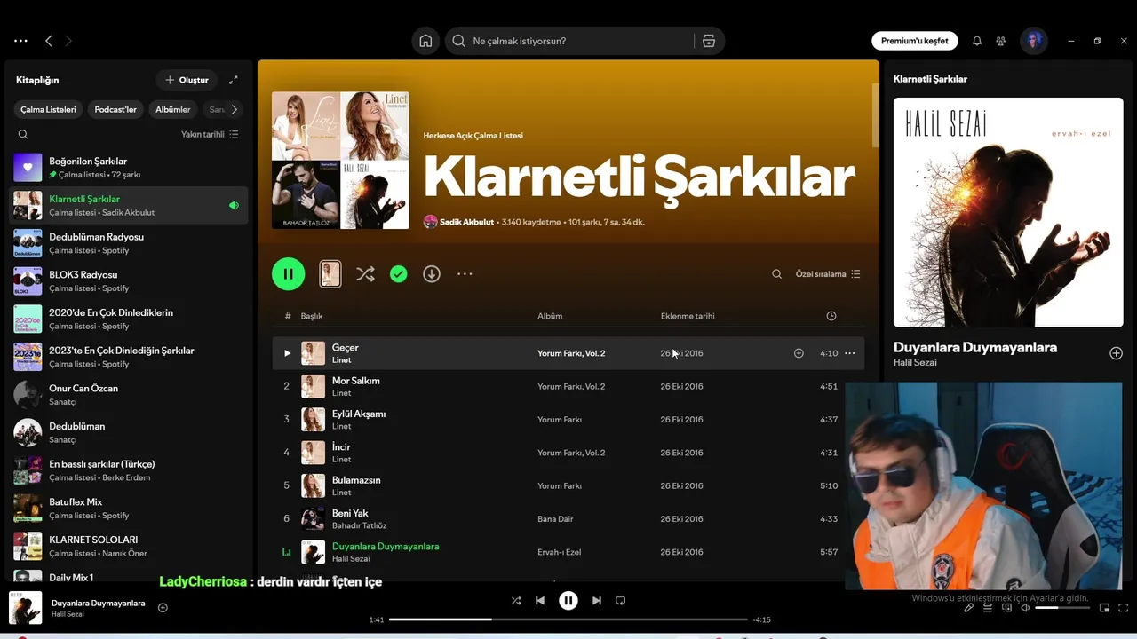
Task: Open the user profile avatar
Action: point(1033,41)
